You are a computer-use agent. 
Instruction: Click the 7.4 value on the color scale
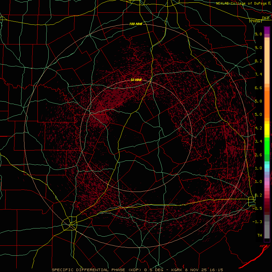click(258, 74)
